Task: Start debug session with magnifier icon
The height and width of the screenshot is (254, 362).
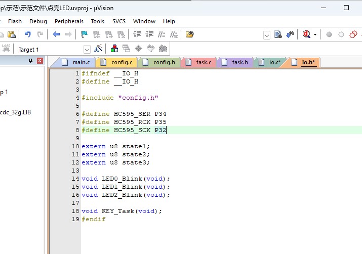Action: coord(306,34)
